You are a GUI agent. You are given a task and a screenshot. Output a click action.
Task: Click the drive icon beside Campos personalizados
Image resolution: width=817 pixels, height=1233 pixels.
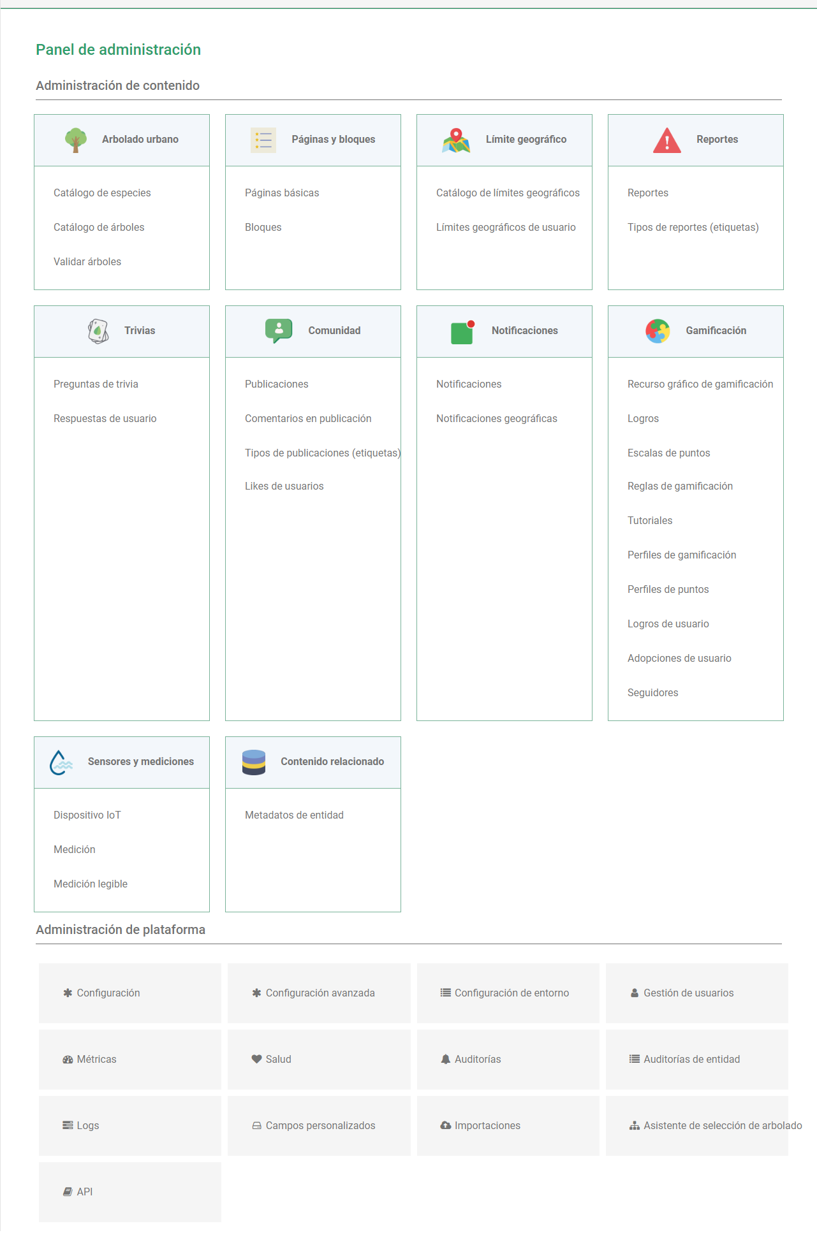tap(256, 1125)
